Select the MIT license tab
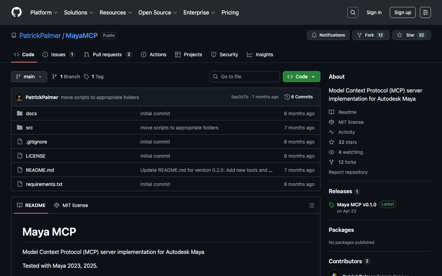 [x=71, y=205]
